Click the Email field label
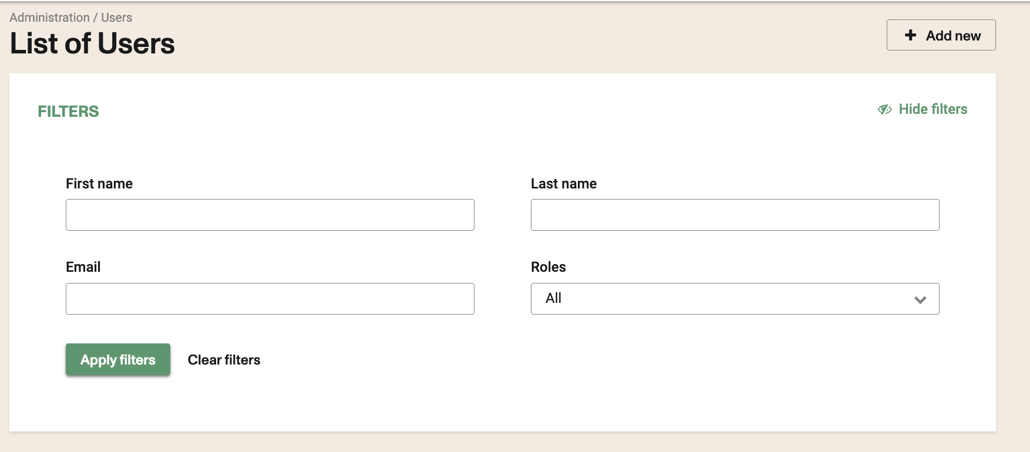Image resolution: width=1030 pixels, height=452 pixels. coord(83,267)
